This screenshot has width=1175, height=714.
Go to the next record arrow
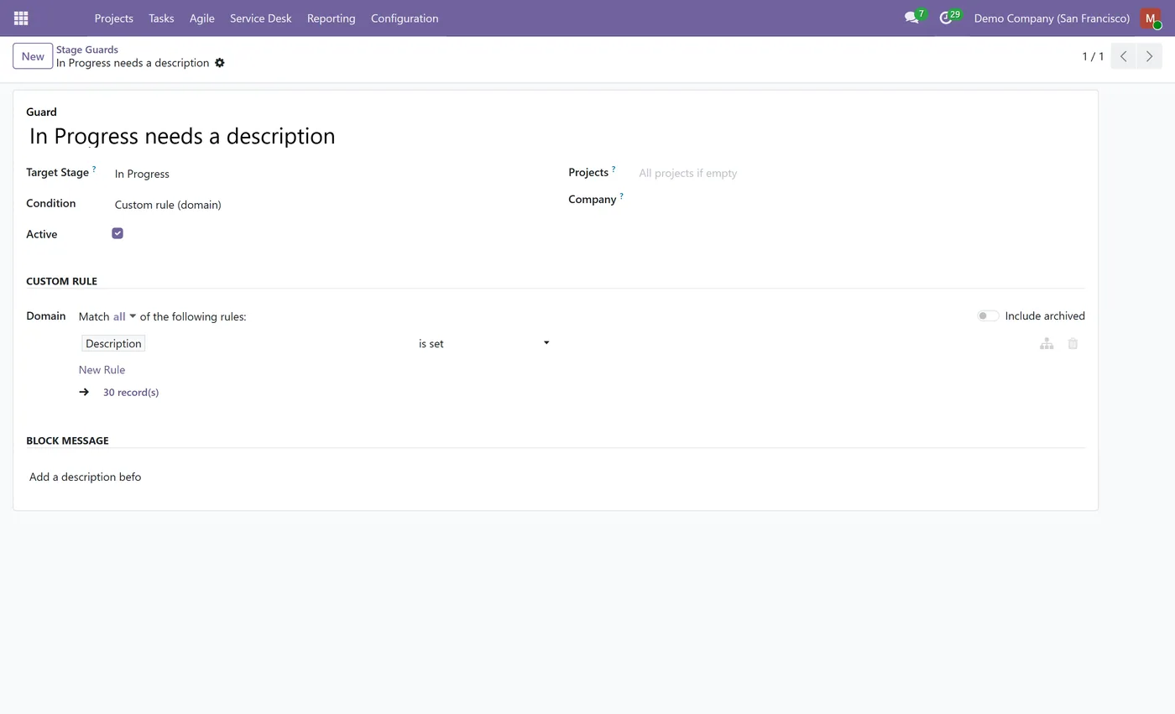[x=1149, y=56]
